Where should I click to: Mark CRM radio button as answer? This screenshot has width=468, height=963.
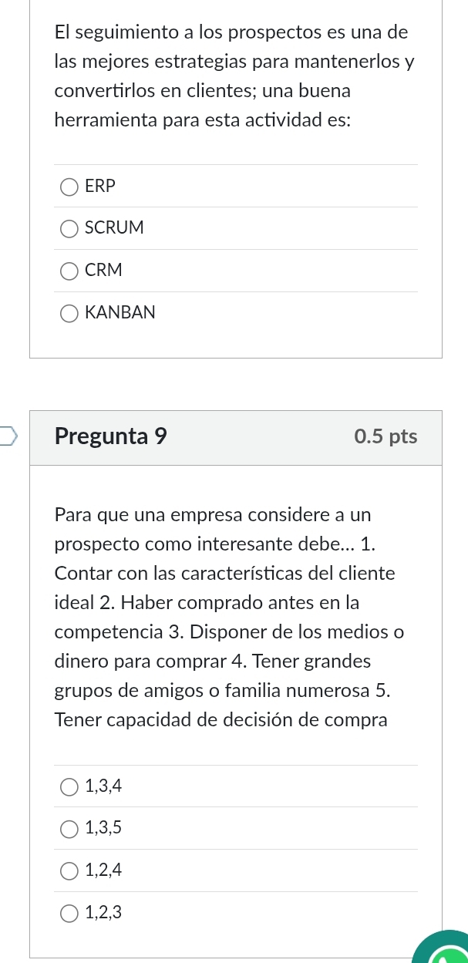click(x=69, y=271)
